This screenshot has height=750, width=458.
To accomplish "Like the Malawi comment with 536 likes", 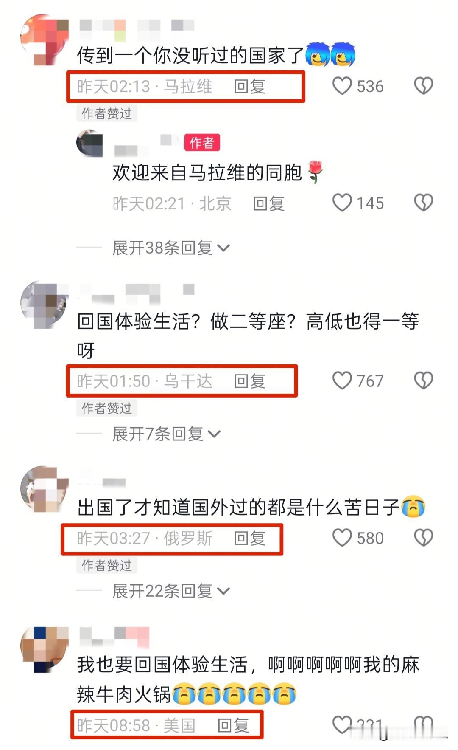I will (342, 86).
